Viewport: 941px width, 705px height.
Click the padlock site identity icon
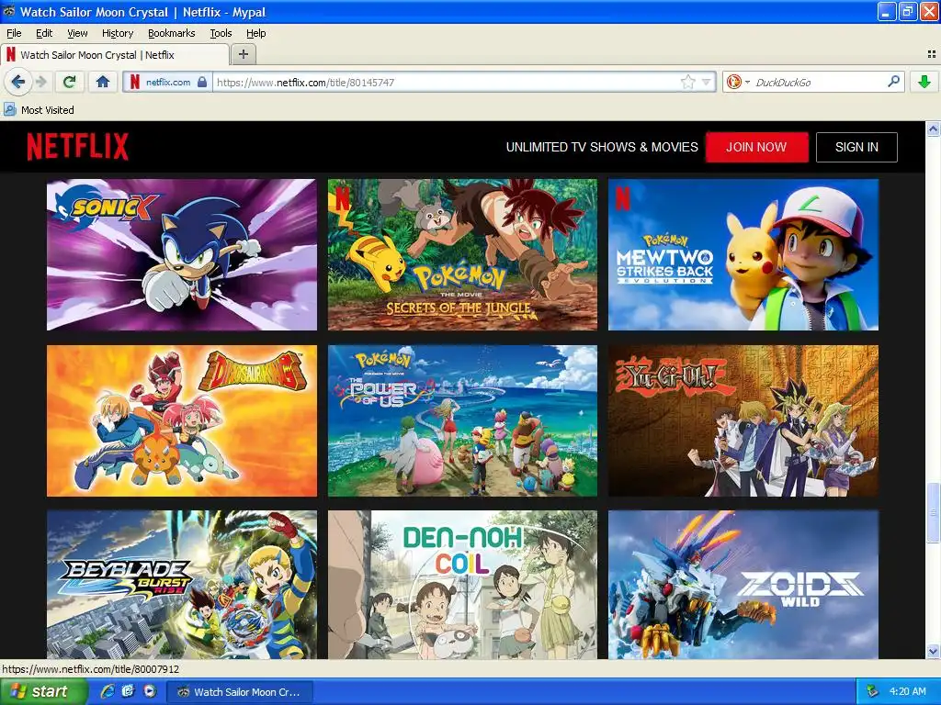[x=202, y=82]
